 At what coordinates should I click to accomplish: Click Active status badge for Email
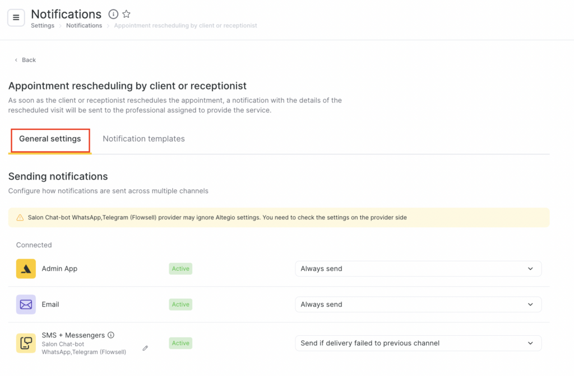(x=180, y=304)
